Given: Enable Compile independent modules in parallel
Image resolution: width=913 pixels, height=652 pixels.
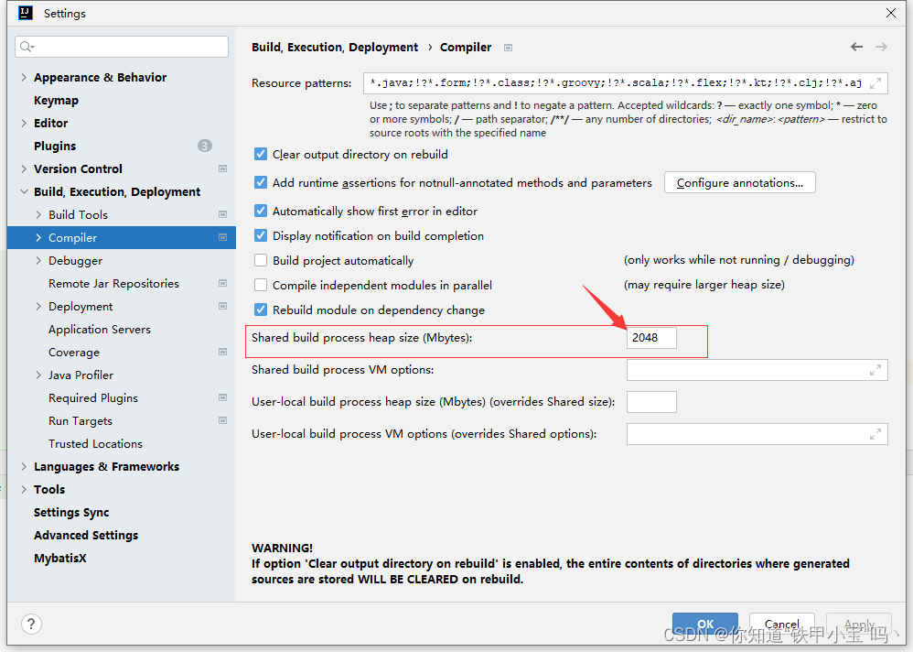Looking at the screenshot, I should 261,286.
